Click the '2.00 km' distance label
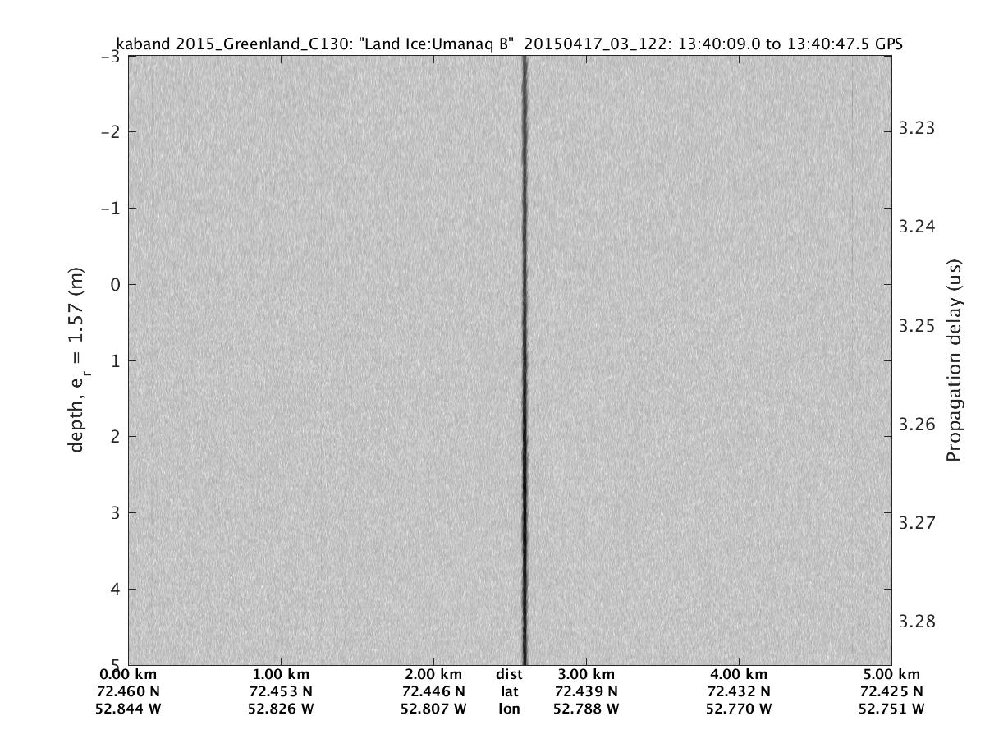Viewport: 985px width, 739px height. 433,675
